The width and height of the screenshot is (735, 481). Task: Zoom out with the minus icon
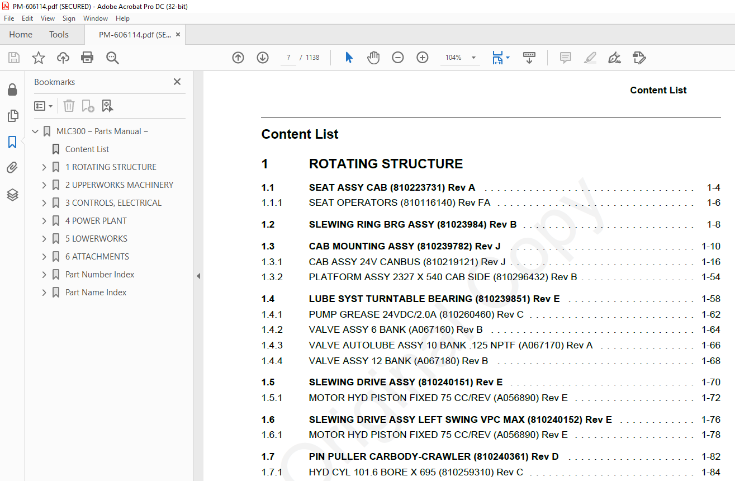(398, 58)
